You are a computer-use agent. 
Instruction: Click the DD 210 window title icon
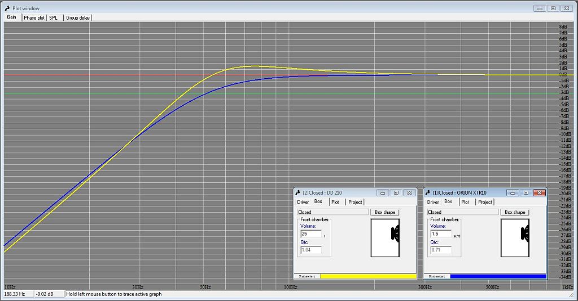click(297, 192)
